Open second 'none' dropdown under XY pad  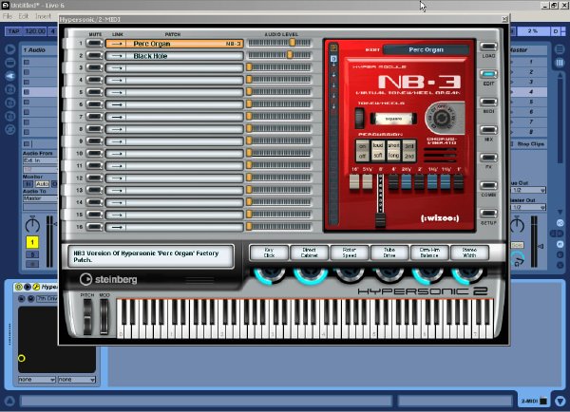click(x=77, y=380)
